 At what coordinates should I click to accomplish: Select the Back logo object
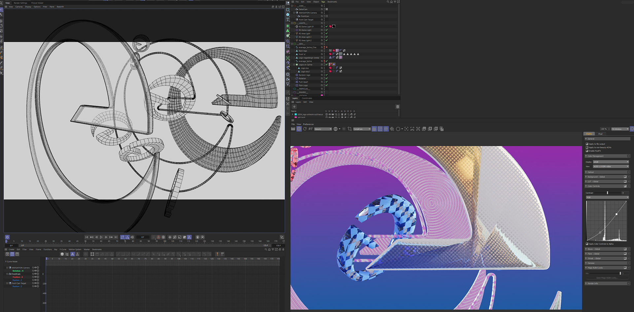pyautogui.click(x=303, y=51)
